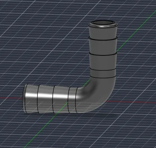Pick the inner opening at the pipe's top
The image size is (156, 148).
pos(103,23)
